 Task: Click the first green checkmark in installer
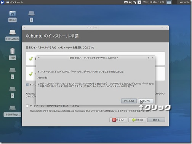[x=31, y=59]
